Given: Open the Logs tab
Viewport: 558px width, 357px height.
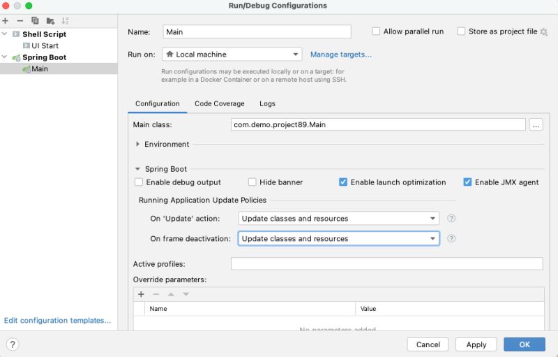Looking at the screenshot, I should [267, 103].
